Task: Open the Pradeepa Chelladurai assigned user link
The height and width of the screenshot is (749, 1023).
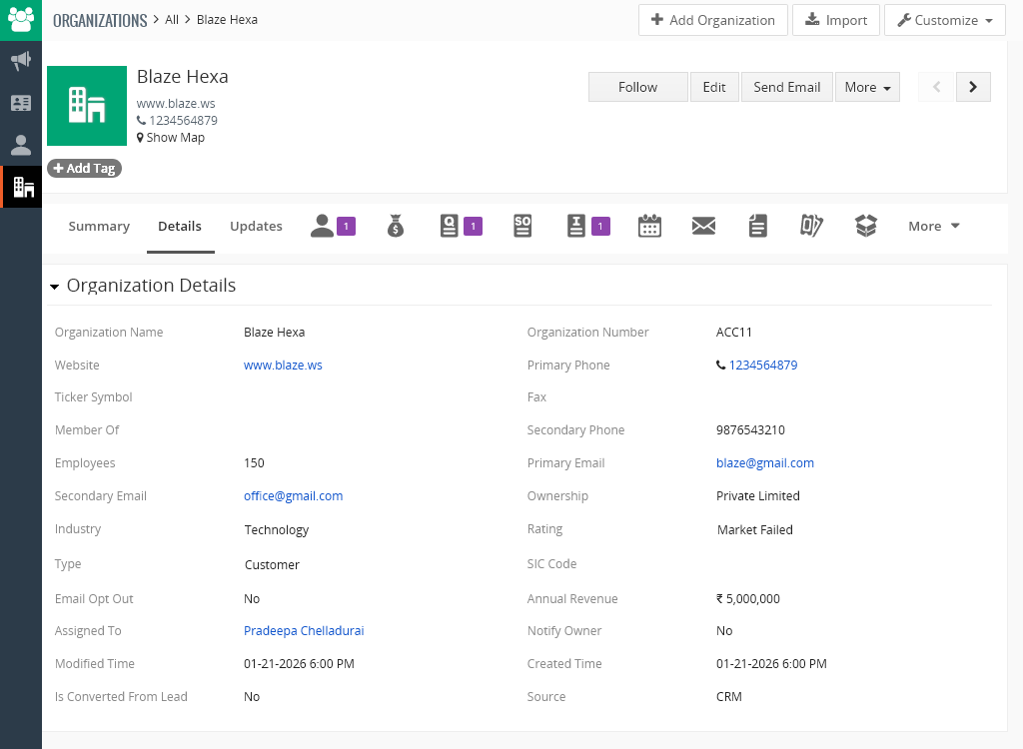Action: [304, 631]
